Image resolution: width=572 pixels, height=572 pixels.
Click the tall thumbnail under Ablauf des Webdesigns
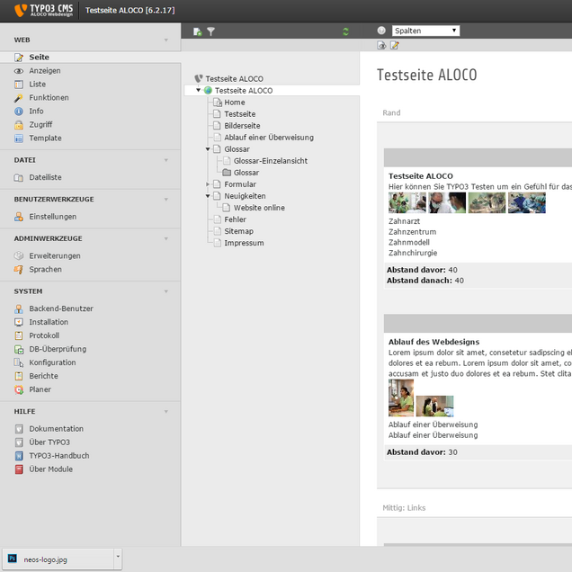(x=401, y=398)
